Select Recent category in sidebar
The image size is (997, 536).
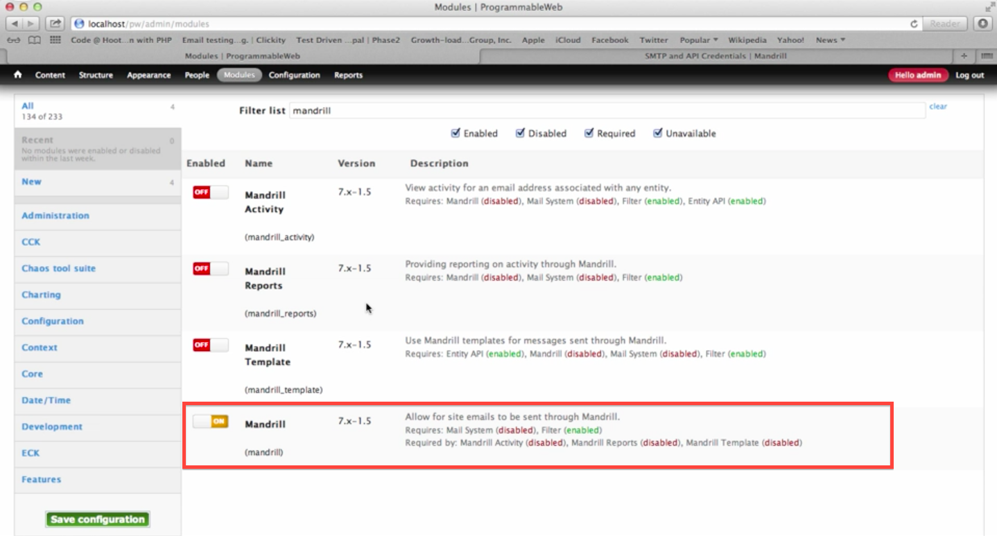(98, 148)
